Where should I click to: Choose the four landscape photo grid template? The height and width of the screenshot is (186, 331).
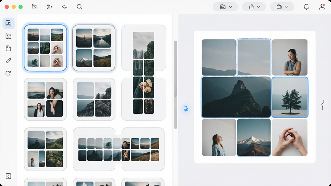pos(94,48)
